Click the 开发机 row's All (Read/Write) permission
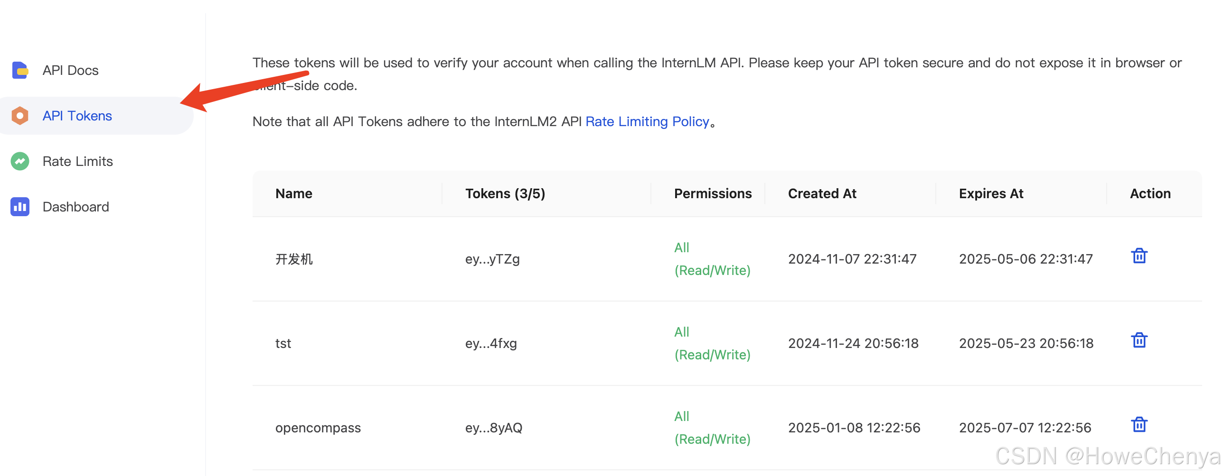 pyautogui.click(x=712, y=259)
